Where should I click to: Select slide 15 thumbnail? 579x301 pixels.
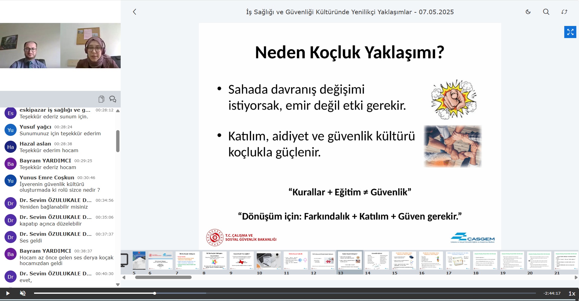click(x=404, y=260)
